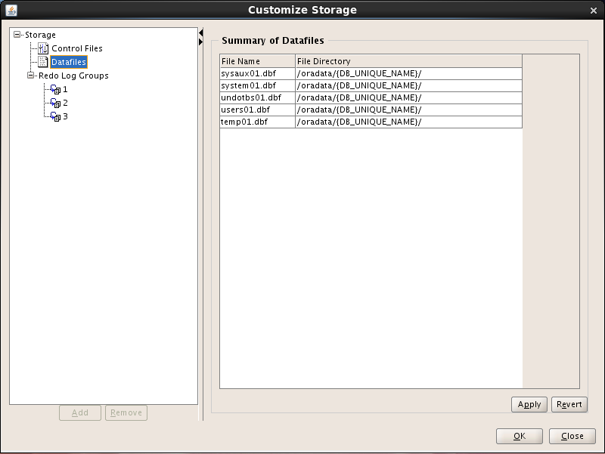Click the disabled Add button
Screen dimensions: 605x454
pyautogui.click(x=80, y=412)
